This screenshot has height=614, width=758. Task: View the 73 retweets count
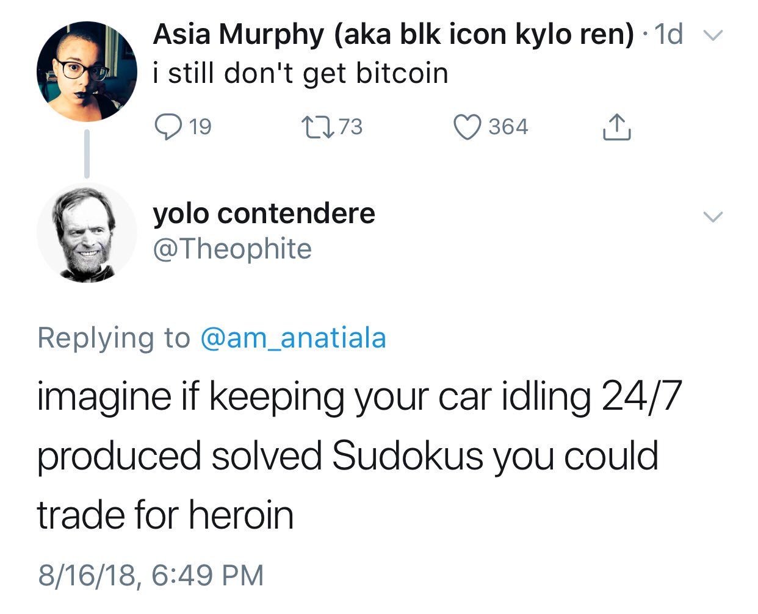point(350,127)
